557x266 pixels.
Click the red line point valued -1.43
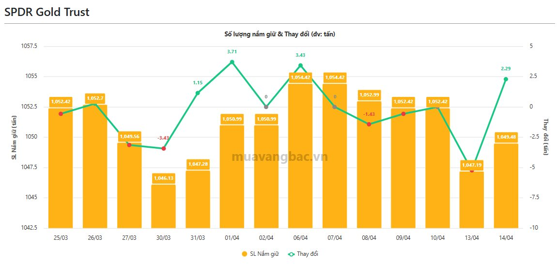(x=369, y=125)
